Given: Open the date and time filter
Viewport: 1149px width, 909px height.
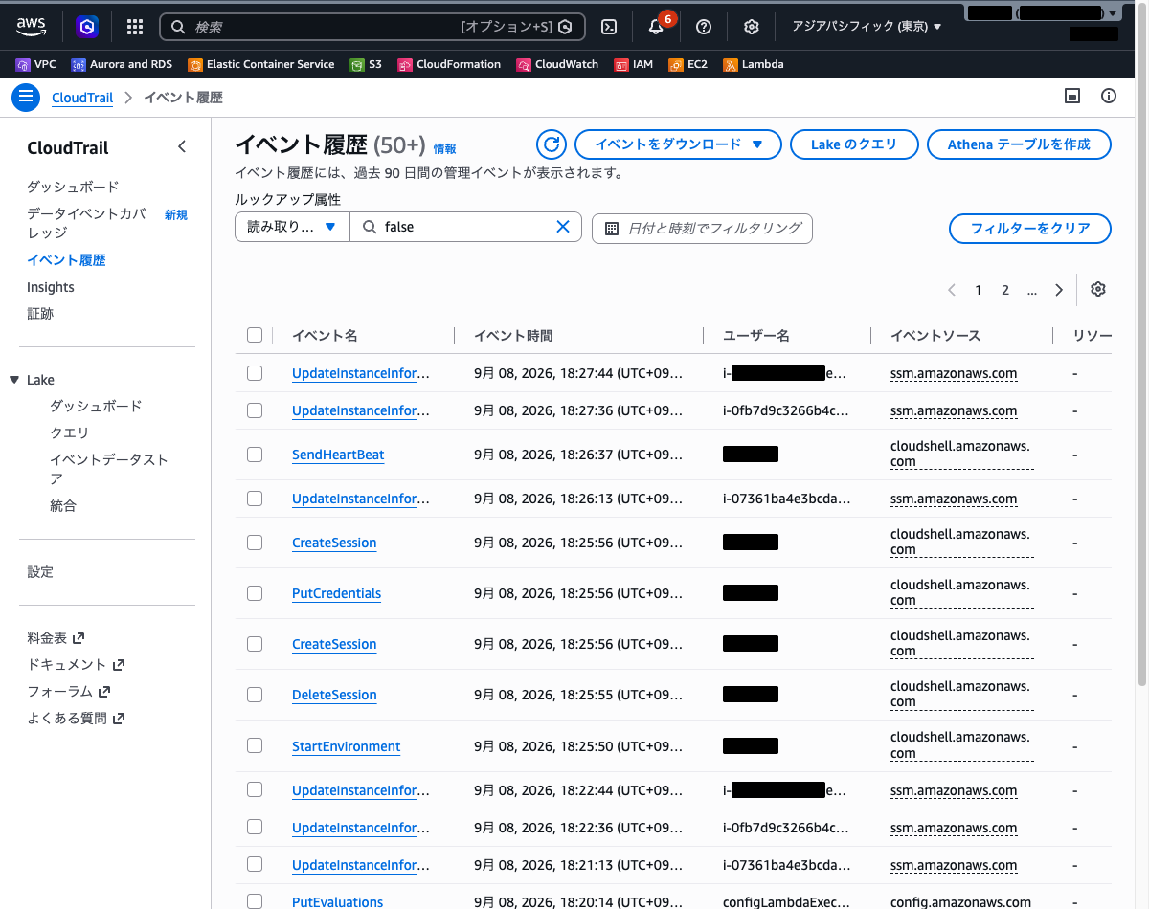Looking at the screenshot, I should click(703, 228).
